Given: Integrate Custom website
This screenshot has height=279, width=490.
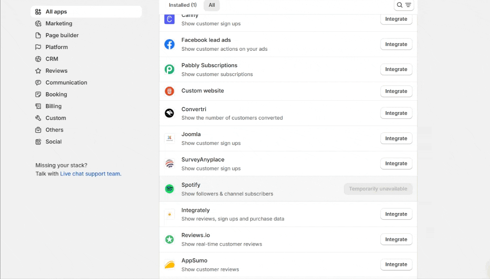Looking at the screenshot, I should (x=396, y=91).
